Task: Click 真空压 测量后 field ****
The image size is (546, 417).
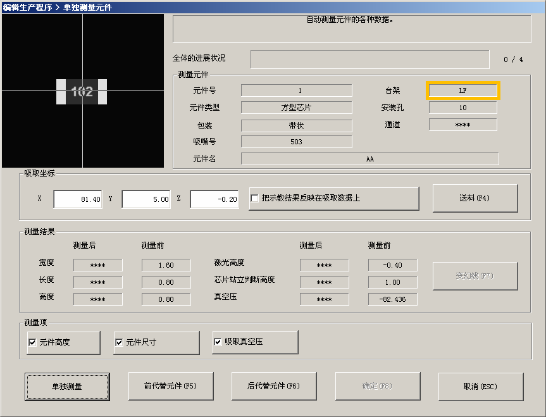Action: [324, 299]
